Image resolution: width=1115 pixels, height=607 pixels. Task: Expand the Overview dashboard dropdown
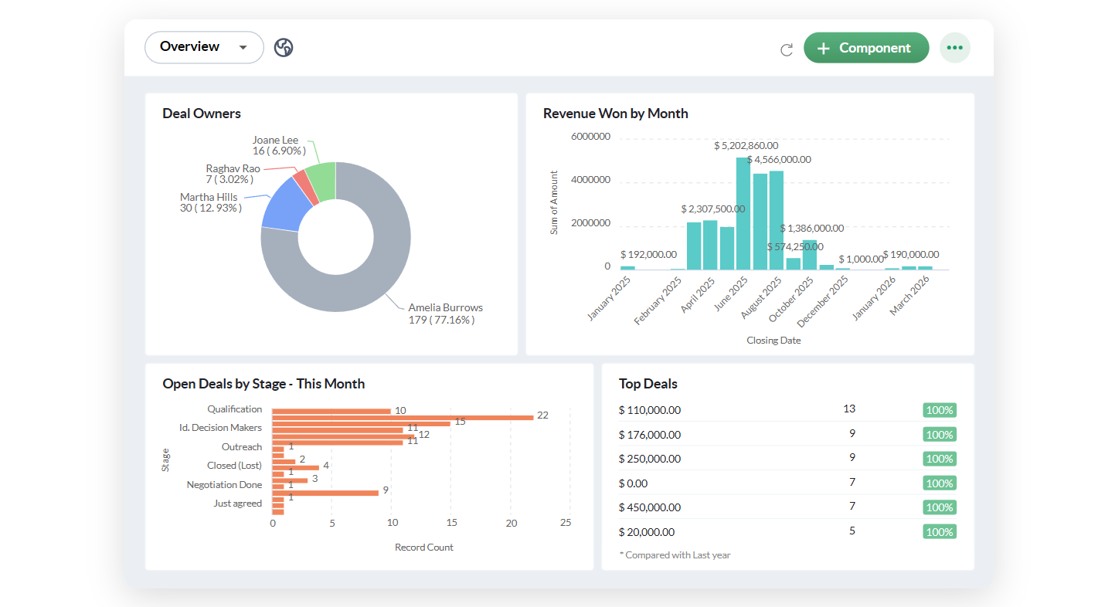(204, 47)
